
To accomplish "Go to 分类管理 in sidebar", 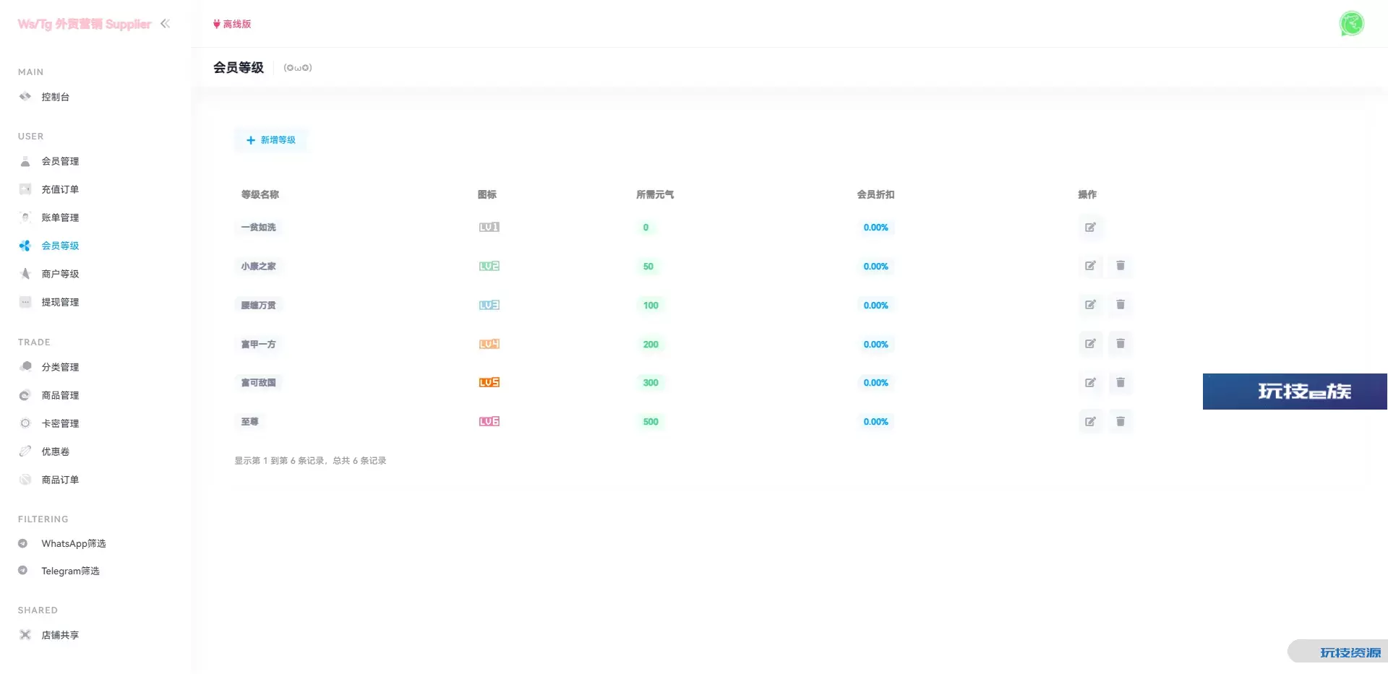I will point(60,367).
